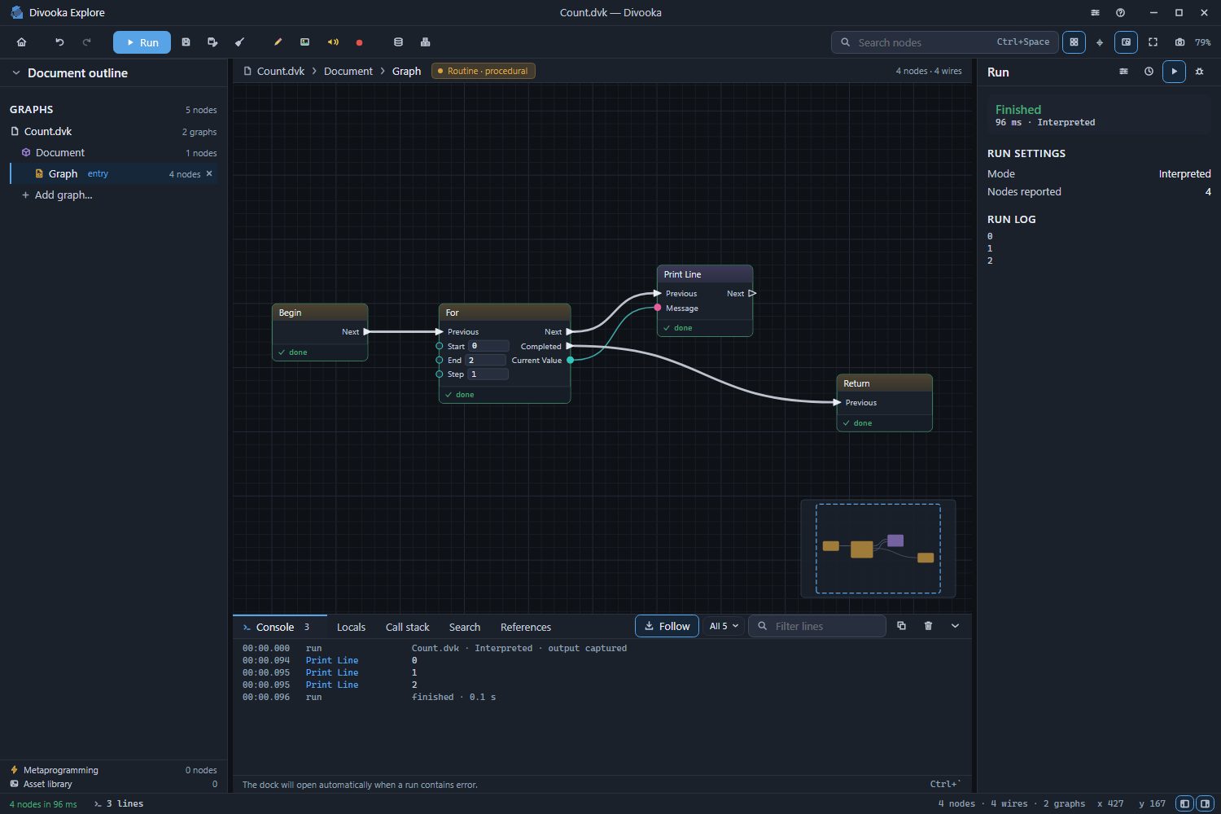Open the title bar settings sliders menu
The height and width of the screenshot is (814, 1221).
pyautogui.click(x=1095, y=13)
